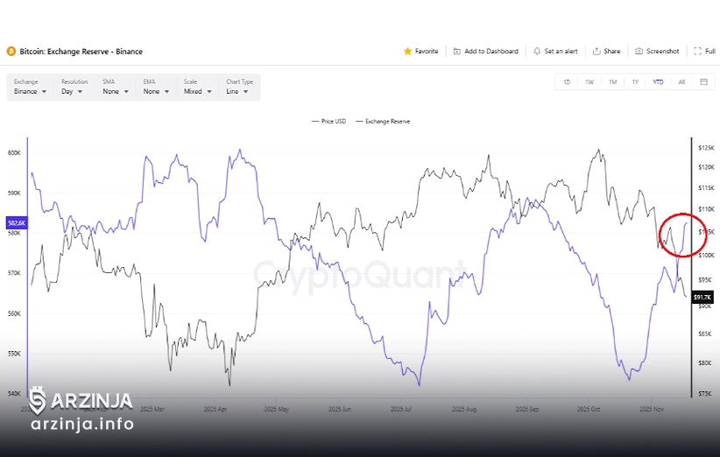
Task: Click the Share upload icon
Action: (596, 52)
